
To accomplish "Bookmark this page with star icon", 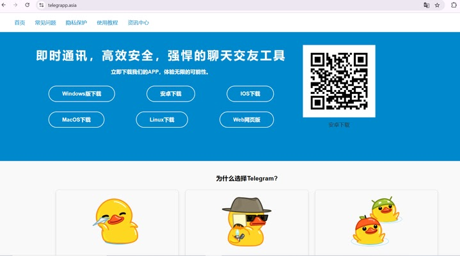I will coord(437,5).
